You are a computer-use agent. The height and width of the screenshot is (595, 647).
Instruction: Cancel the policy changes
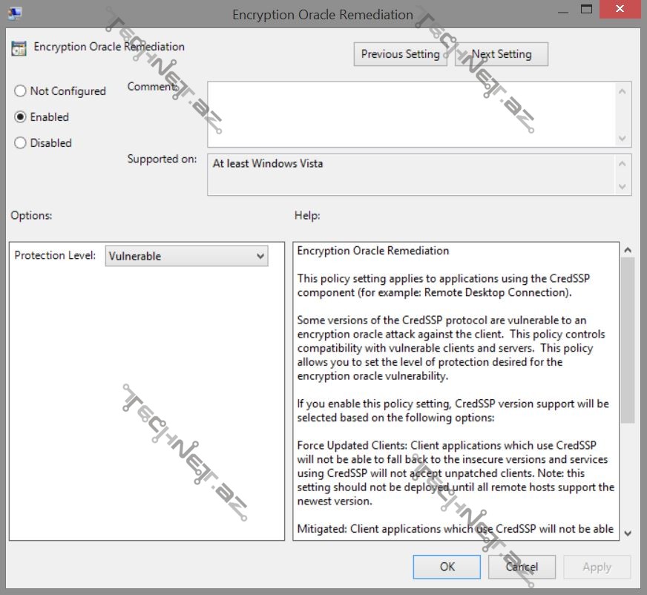522,567
